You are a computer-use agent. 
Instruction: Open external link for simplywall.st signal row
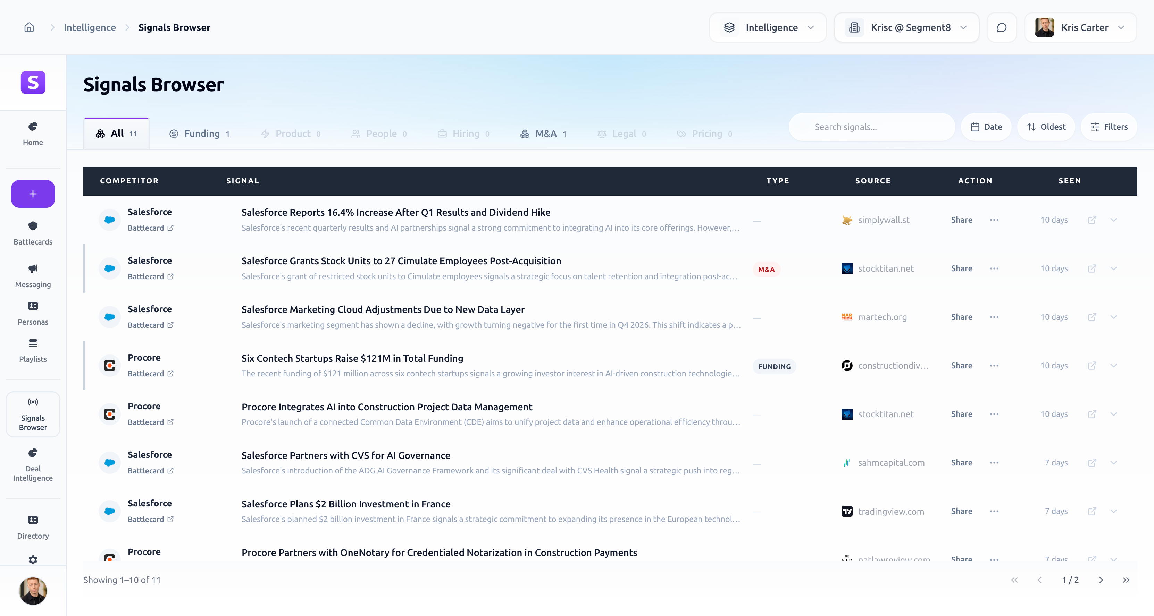pyautogui.click(x=1092, y=220)
